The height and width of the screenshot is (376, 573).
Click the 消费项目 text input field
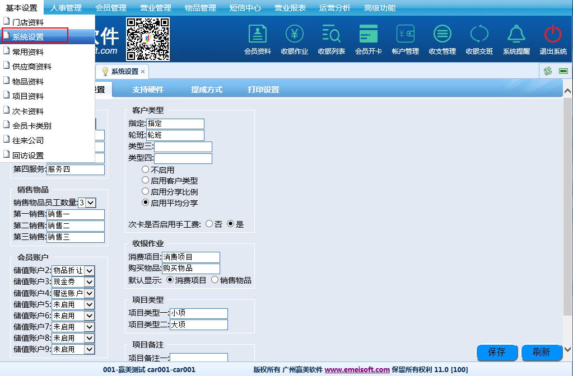(190, 257)
